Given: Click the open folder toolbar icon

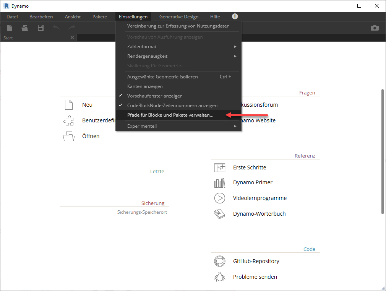Looking at the screenshot, I should pos(25,28).
